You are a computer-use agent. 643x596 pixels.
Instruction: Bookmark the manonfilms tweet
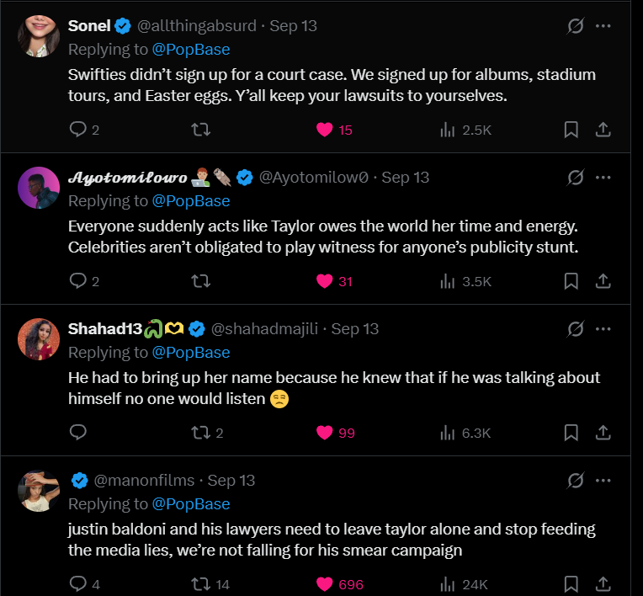571,584
